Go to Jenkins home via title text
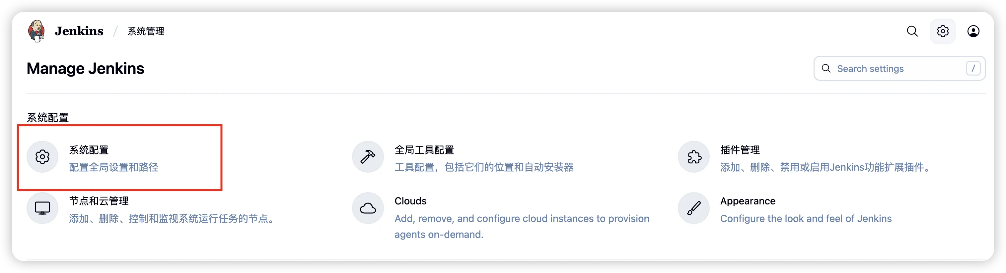This screenshot has height=273, width=1006. [79, 31]
